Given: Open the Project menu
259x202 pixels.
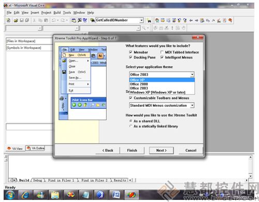Looking at the screenshot, I should click(x=46, y=12).
